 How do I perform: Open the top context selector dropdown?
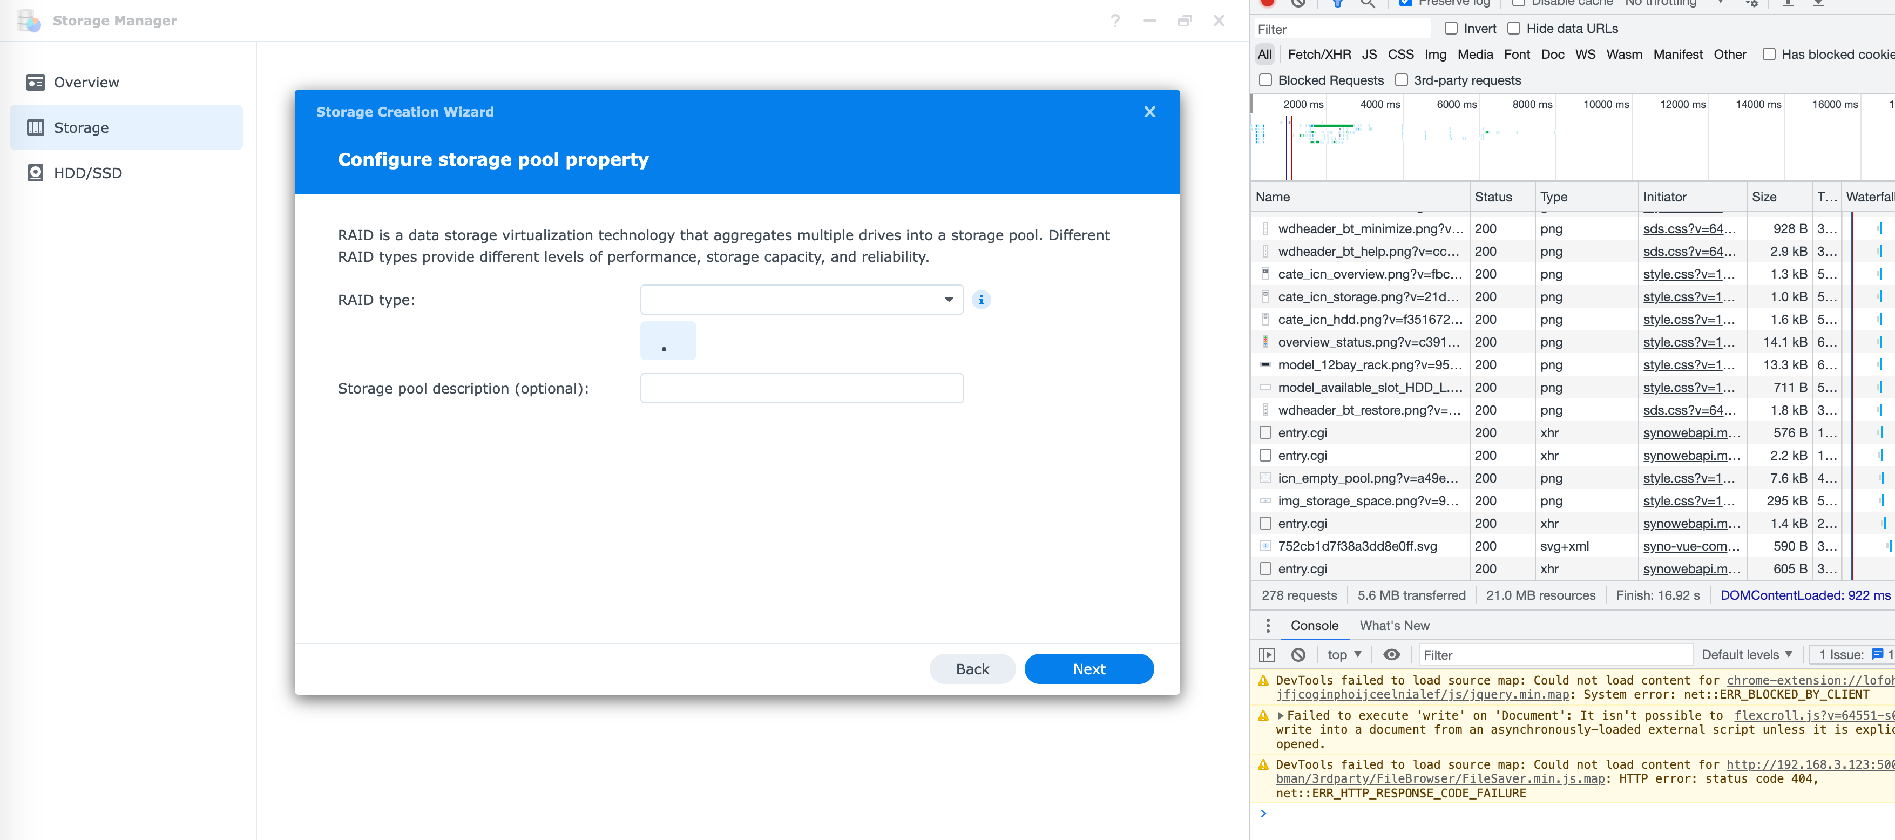(x=1344, y=655)
